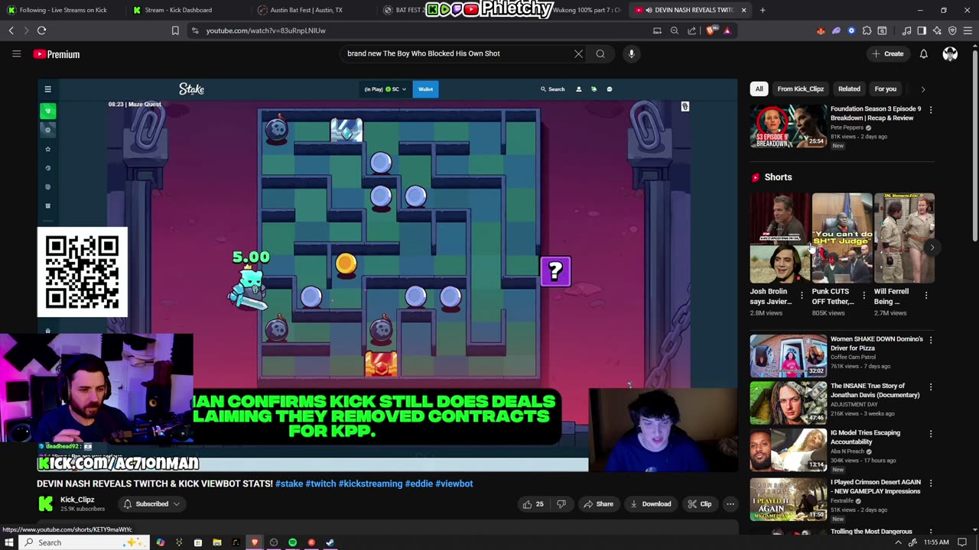Image resolution: width=979 pixels, height=550 pixels.
Task: Start voice search with the microphone
Action: pyautogui.click(x=631, y=53)
